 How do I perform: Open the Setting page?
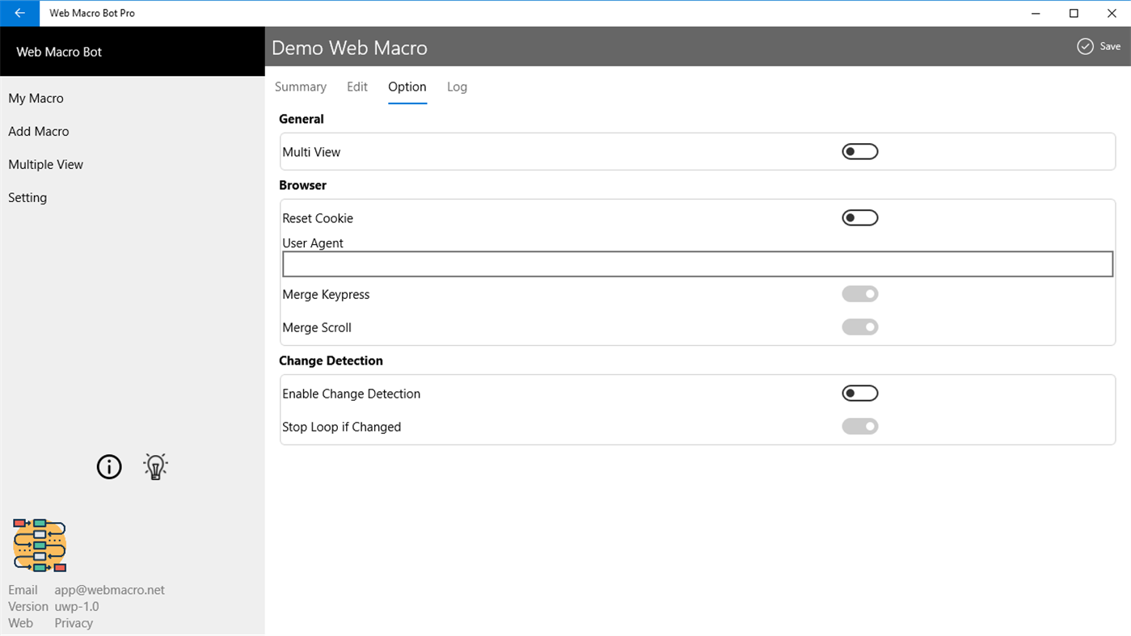point(27,197)
